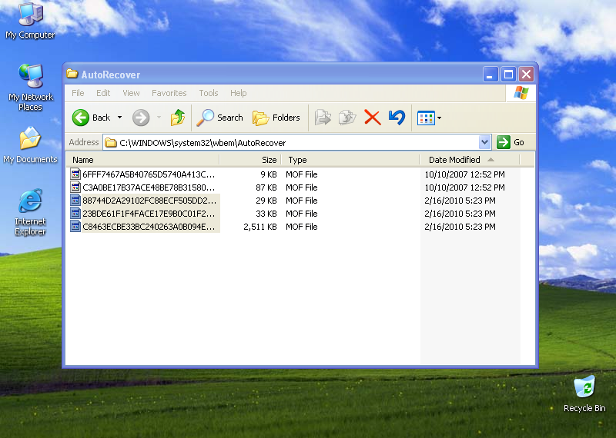Click the MOF icon of 6FFF7467 file
The image size is (616, 438).
(x=75, y=174)
